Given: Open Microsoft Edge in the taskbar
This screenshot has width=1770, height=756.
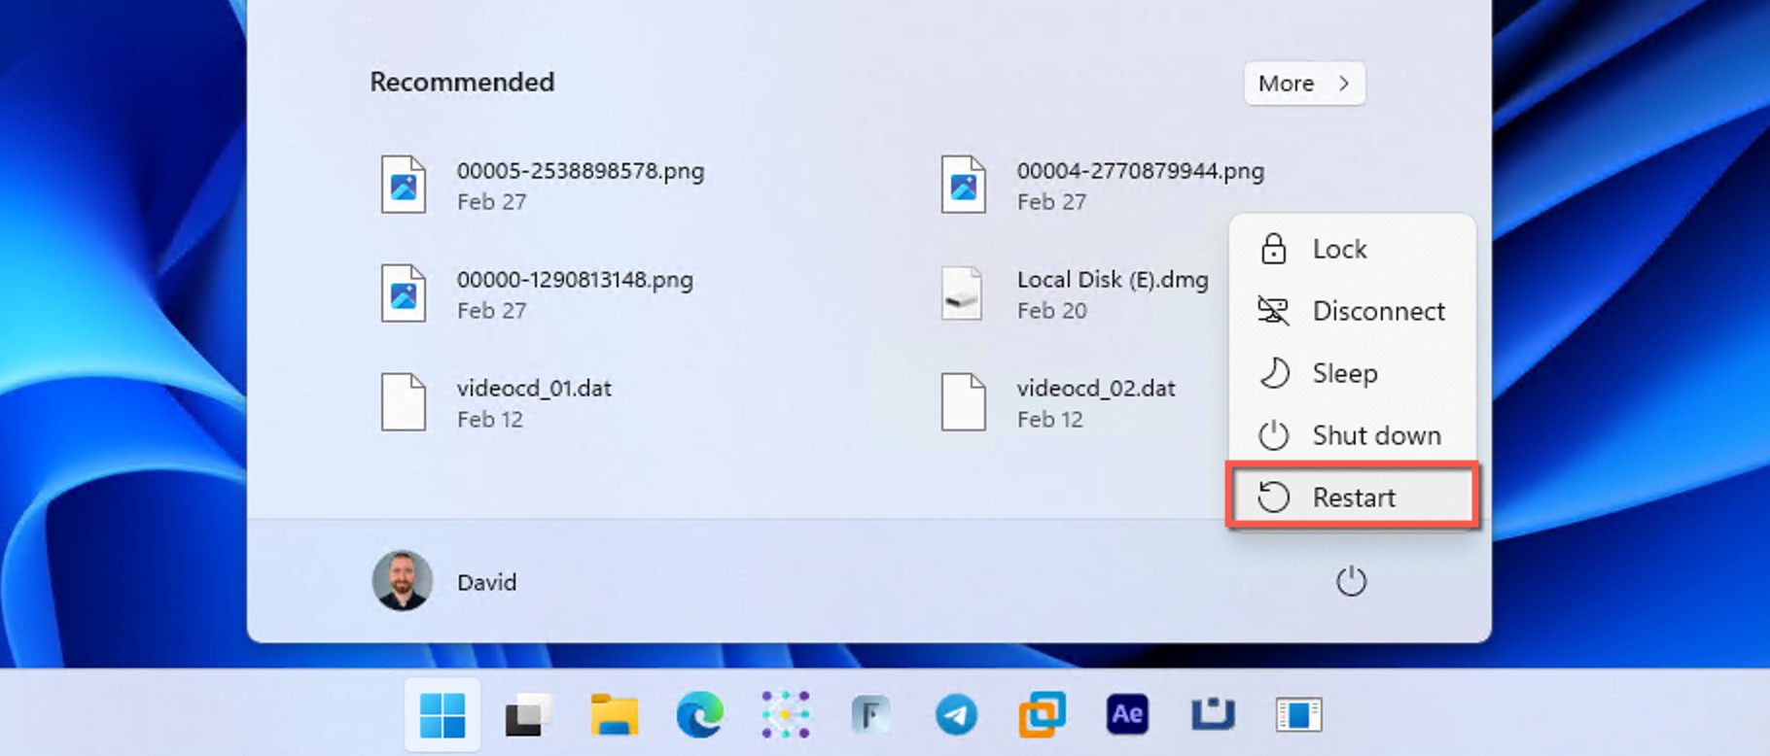Looking at the screenshot, I should tap(699, 715).
